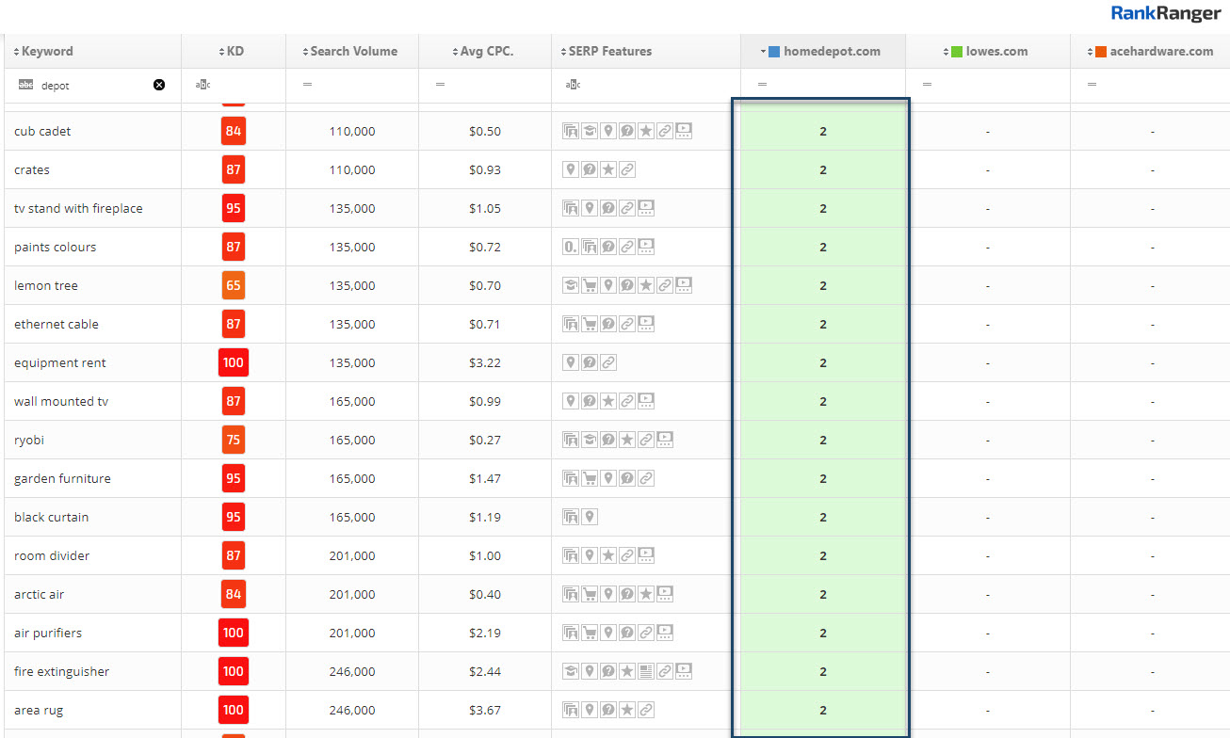Click the Rank Ranger logo

click(x=1165, y=13)
